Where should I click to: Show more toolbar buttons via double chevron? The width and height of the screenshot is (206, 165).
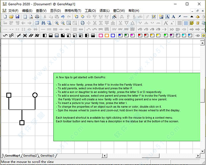[x=197, y=36]
